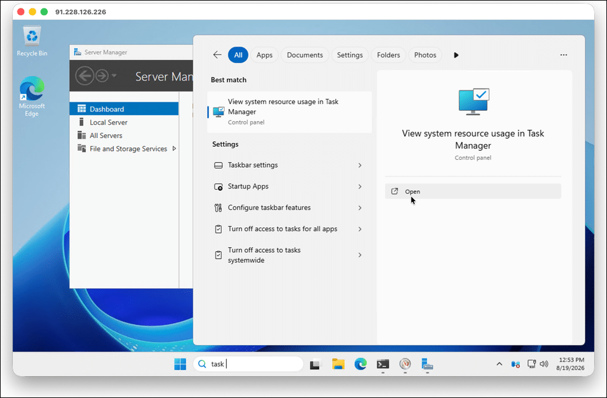Click Server Manager back navigation button
This screenshot has height=398, width=607.
click(84, 76)
